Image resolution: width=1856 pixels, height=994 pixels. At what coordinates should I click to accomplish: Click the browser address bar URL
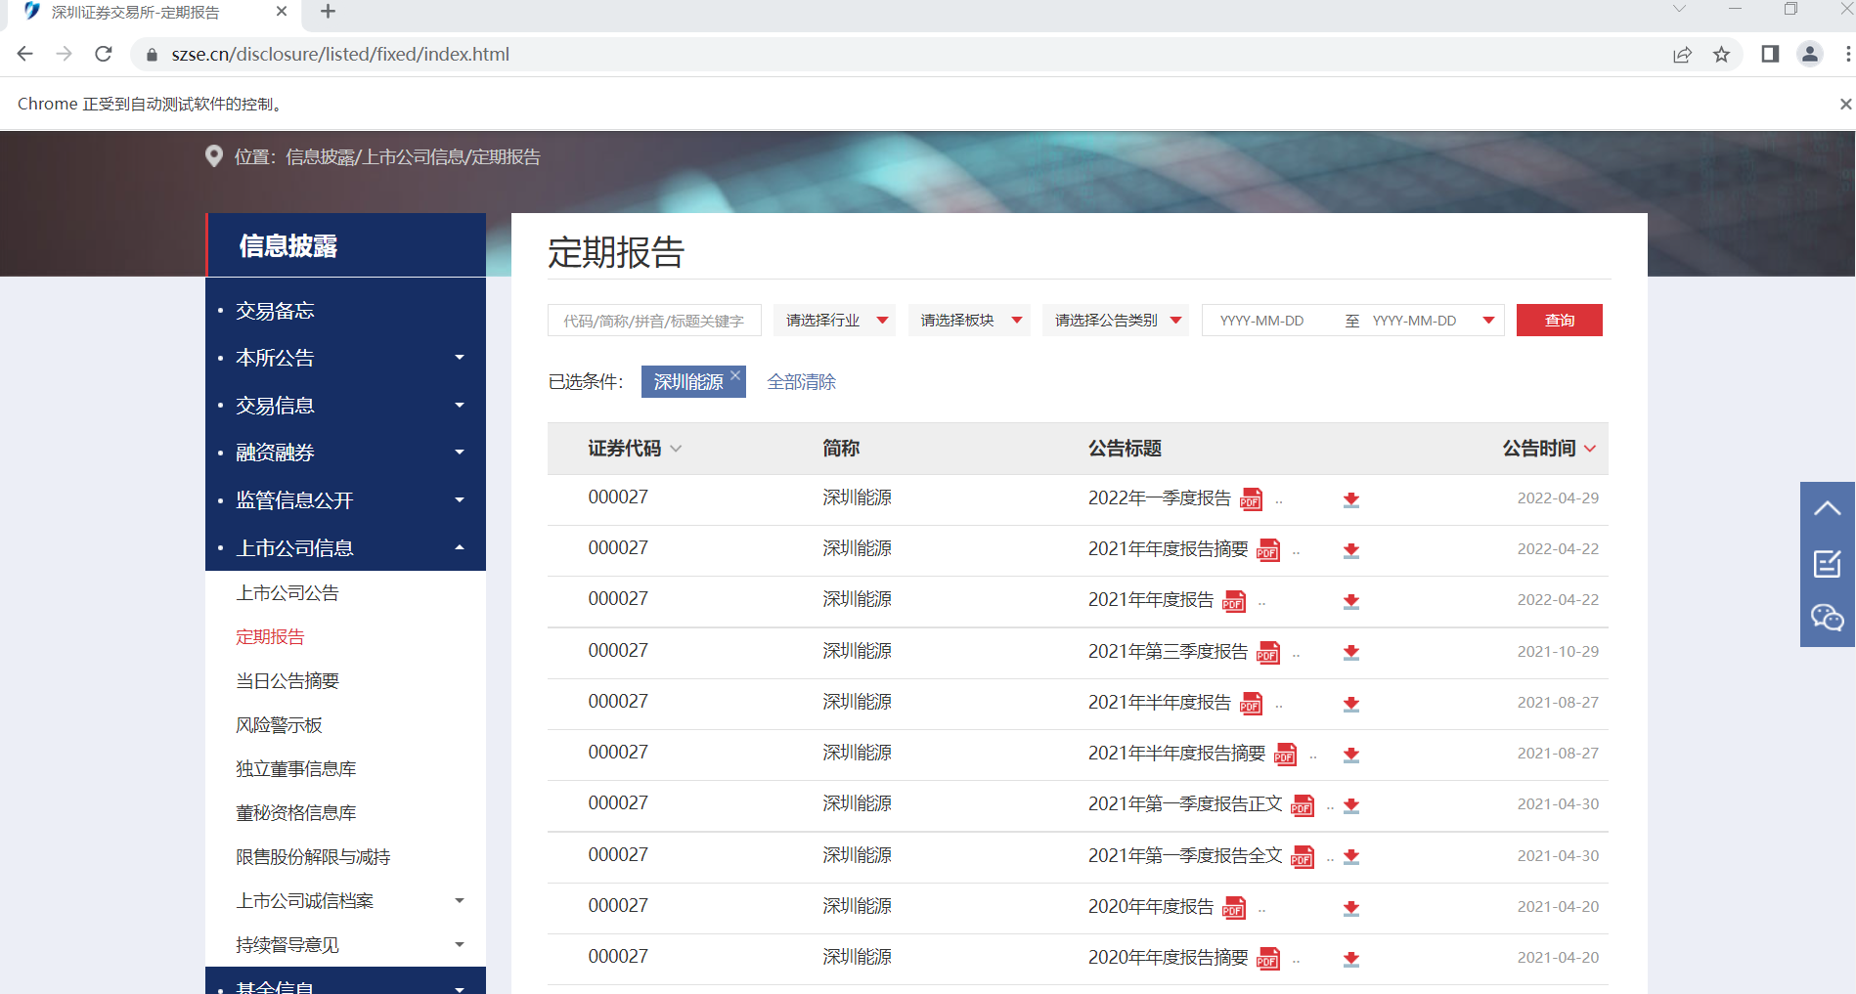(x=340, y=55)
